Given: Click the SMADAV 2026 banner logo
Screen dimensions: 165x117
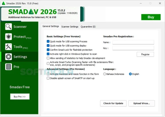Looking at the screenshot, I should point(32,12).
